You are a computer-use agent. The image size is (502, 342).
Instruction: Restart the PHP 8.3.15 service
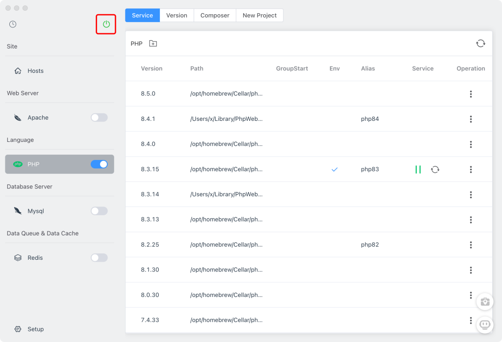[x=435, y=169]
